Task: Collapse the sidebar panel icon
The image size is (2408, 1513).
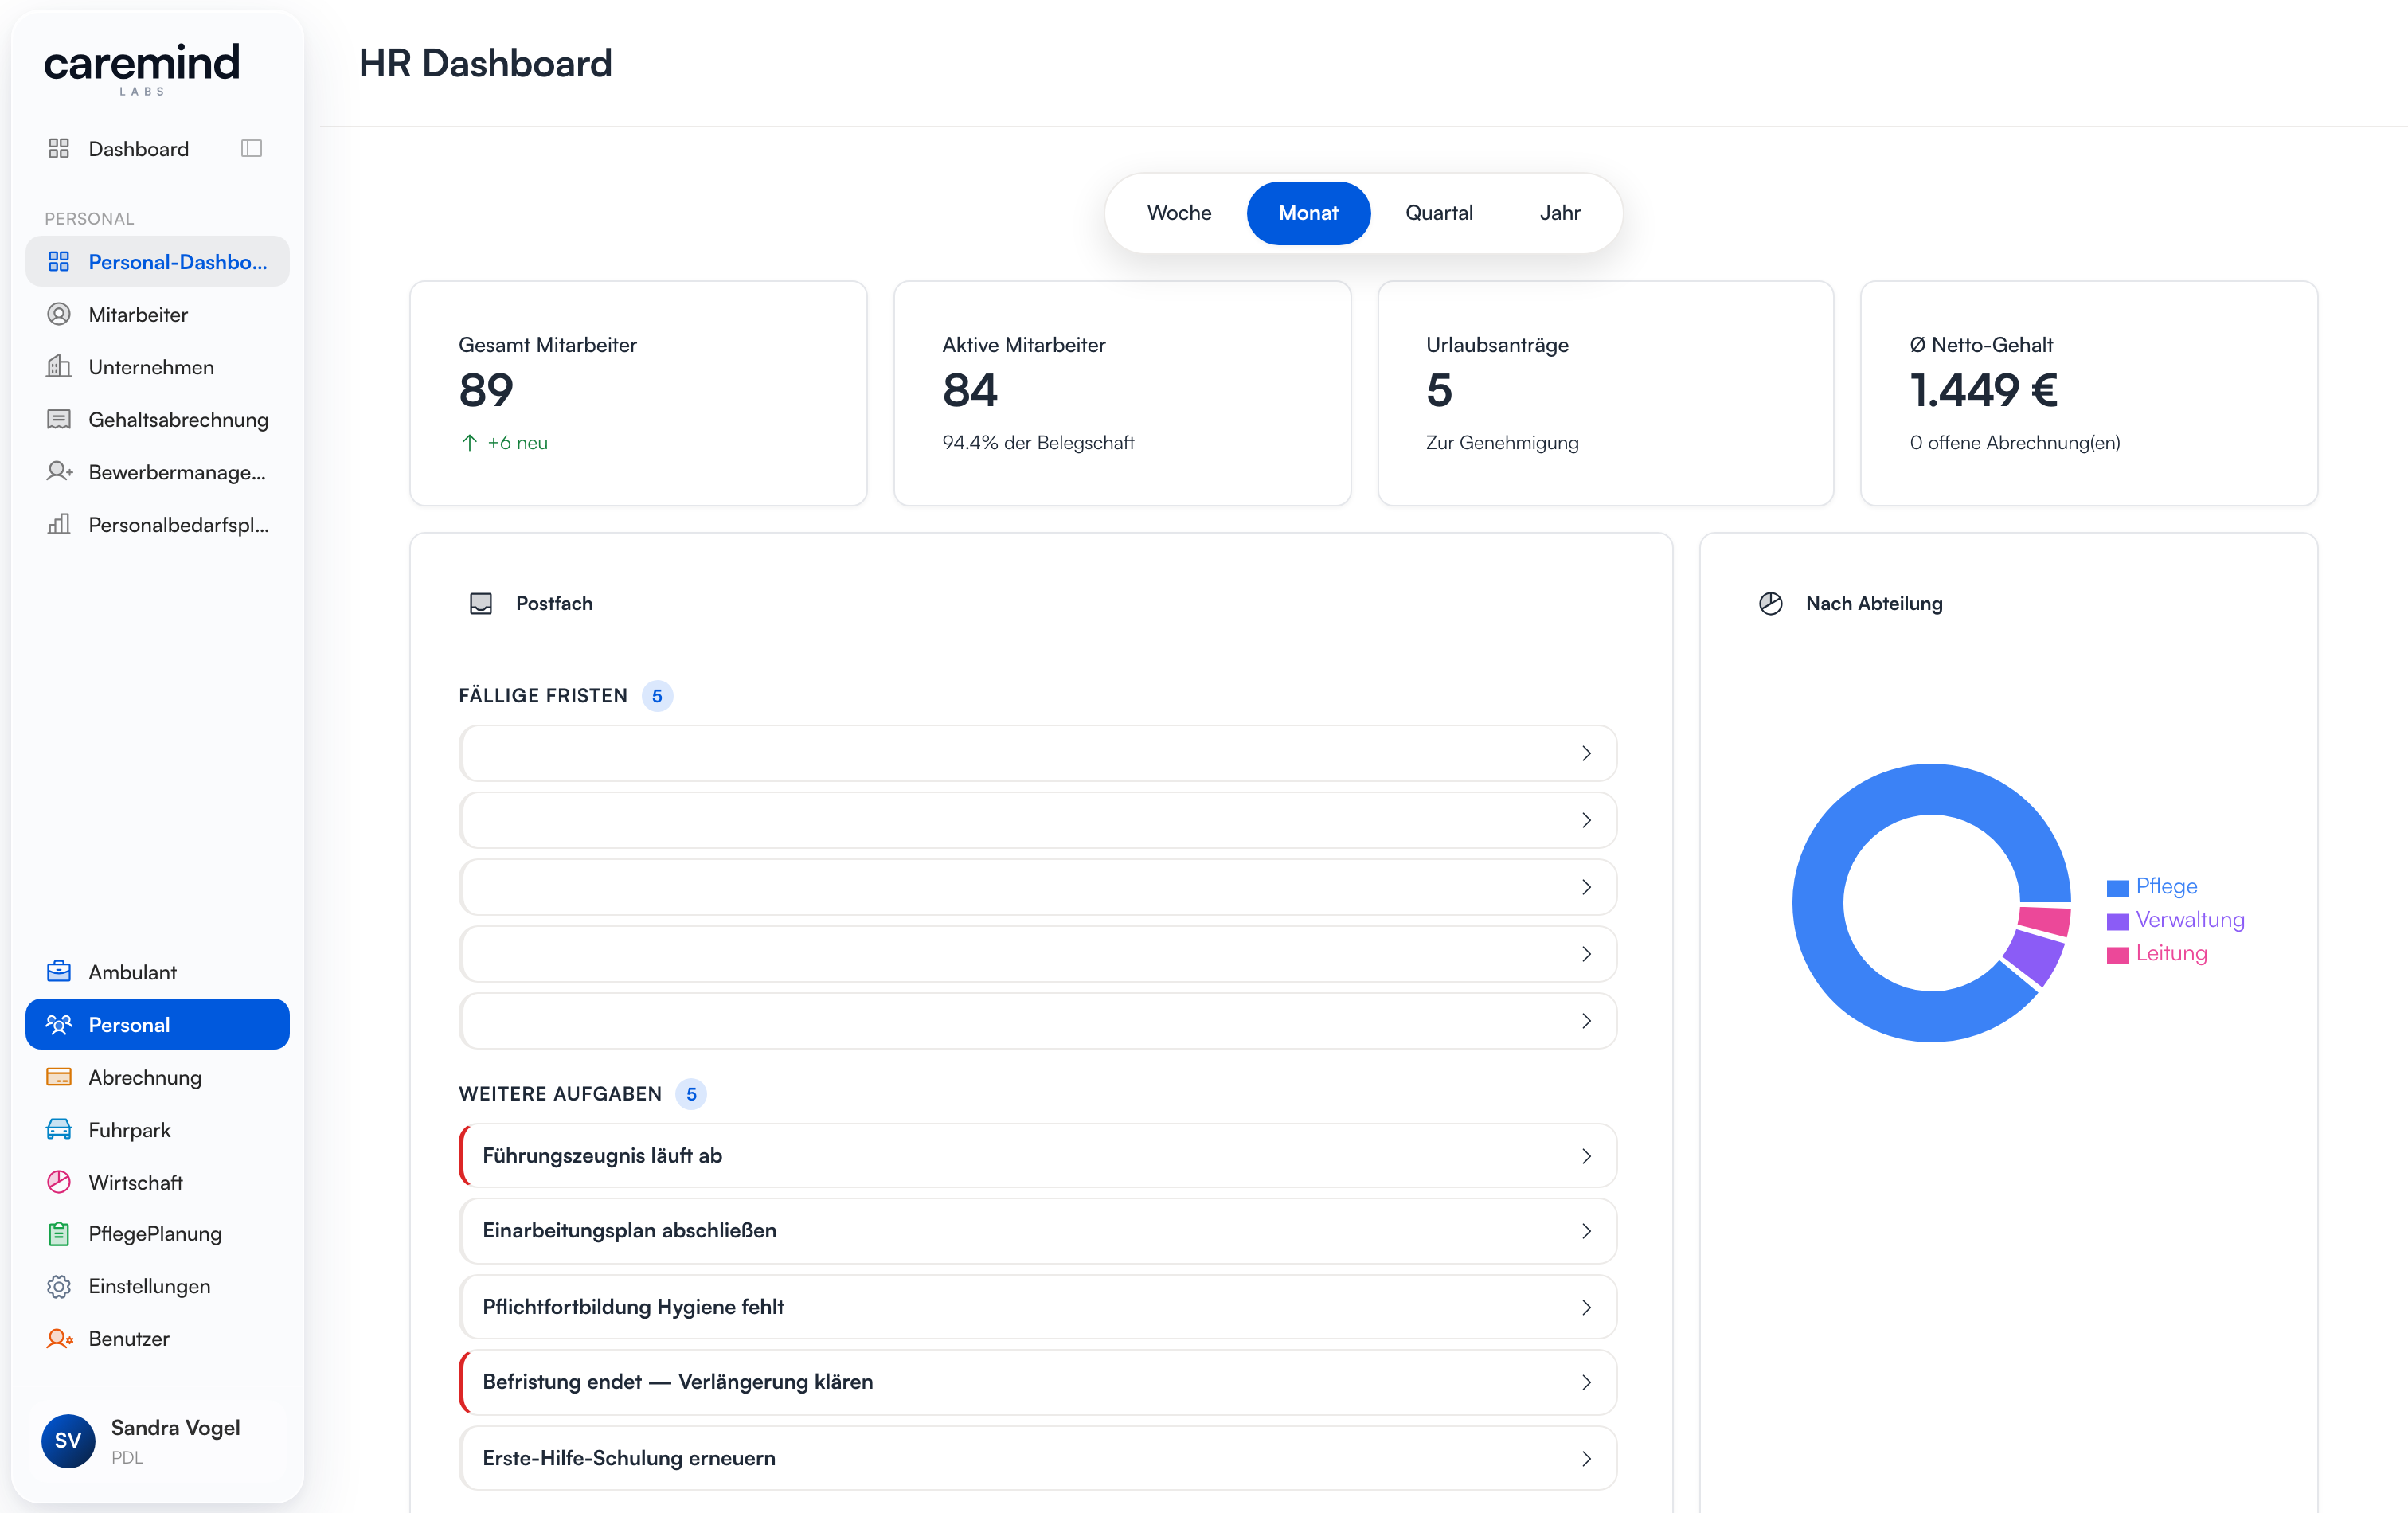Action: pyautogui.click(x=251, y=148)
